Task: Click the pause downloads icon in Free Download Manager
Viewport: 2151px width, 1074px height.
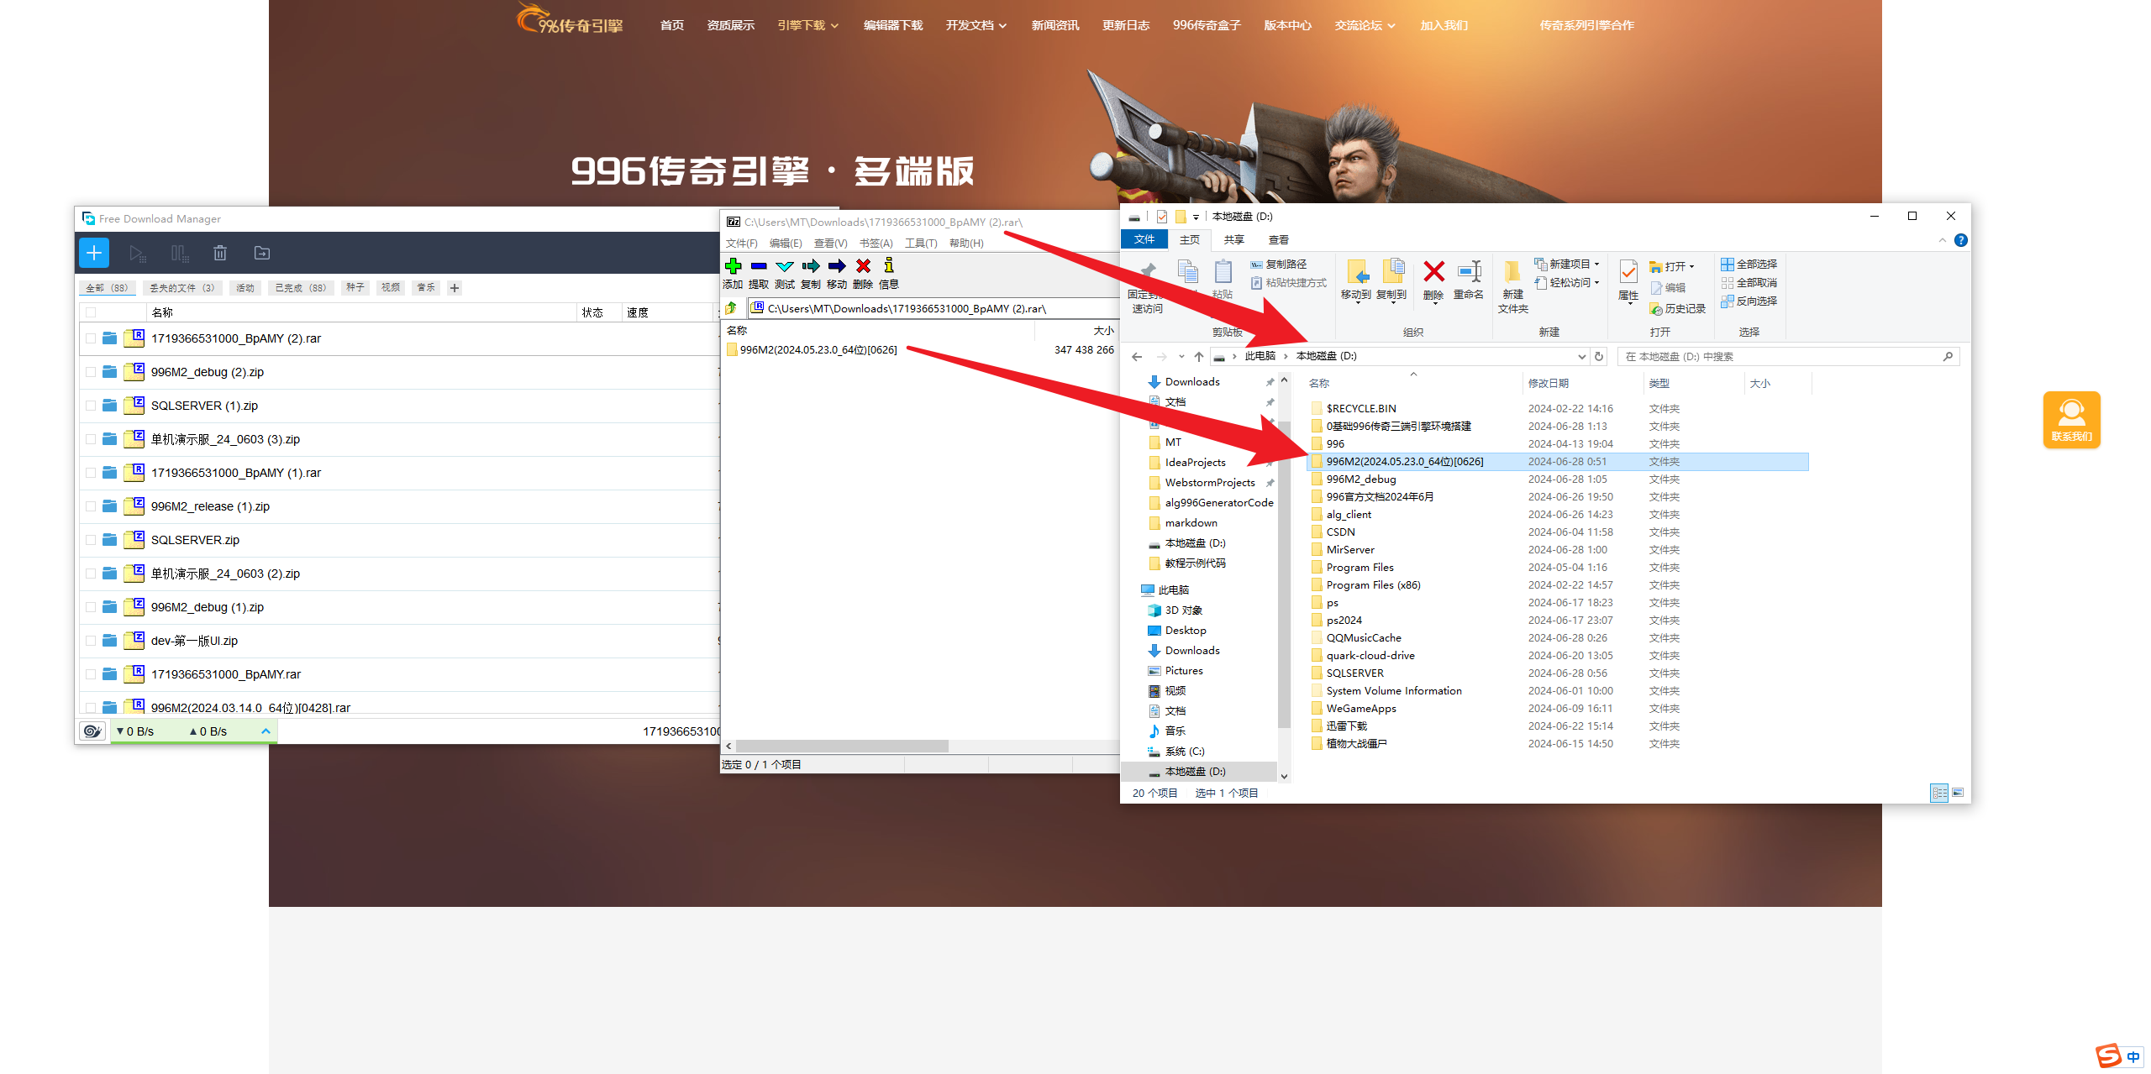Action: [179, 253]
